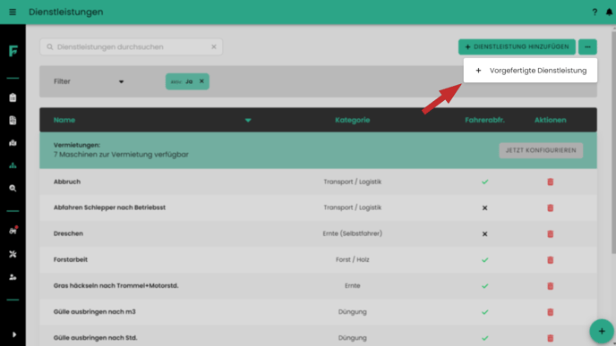Toggle Fahrerabfr. cross for Abfahren Schlepper
This screenshot has height=346, width=616.
484,208
